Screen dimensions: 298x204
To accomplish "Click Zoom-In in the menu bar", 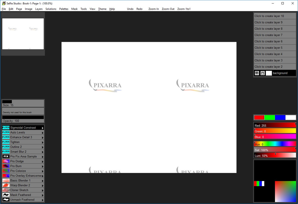I will [153, 9].
